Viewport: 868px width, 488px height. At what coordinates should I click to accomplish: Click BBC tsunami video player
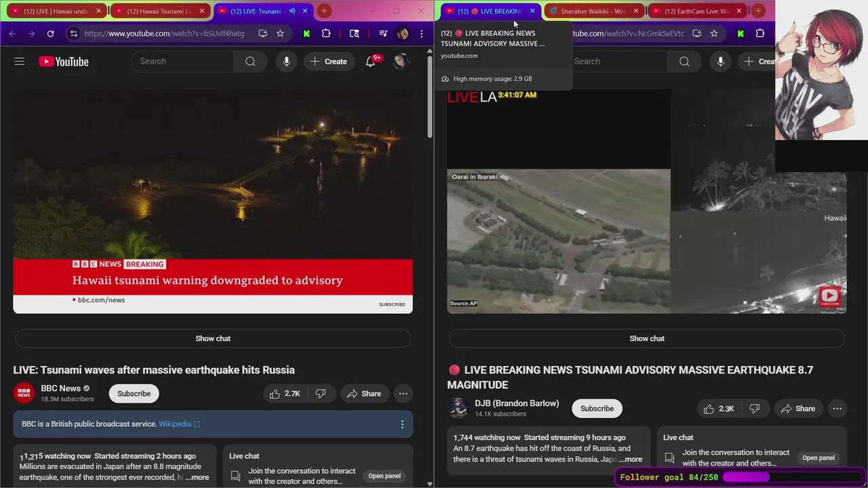pyautogui.click(x=213, y=201)
